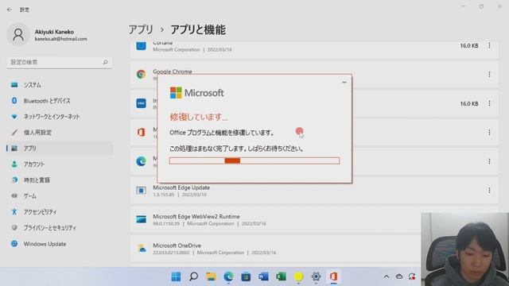Viewport: 509px width, 286px height.
Task: Select the Microsoft Edge Update entry name
Action: (x=181, y=187)
